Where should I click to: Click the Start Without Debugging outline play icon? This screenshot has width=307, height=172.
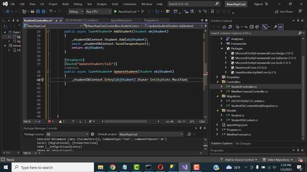point(143,11)
